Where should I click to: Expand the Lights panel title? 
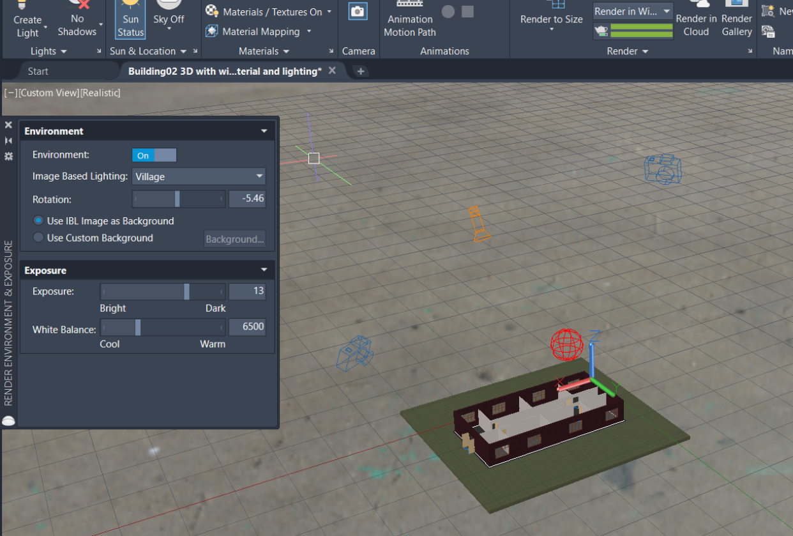click(x=48, y=51)
